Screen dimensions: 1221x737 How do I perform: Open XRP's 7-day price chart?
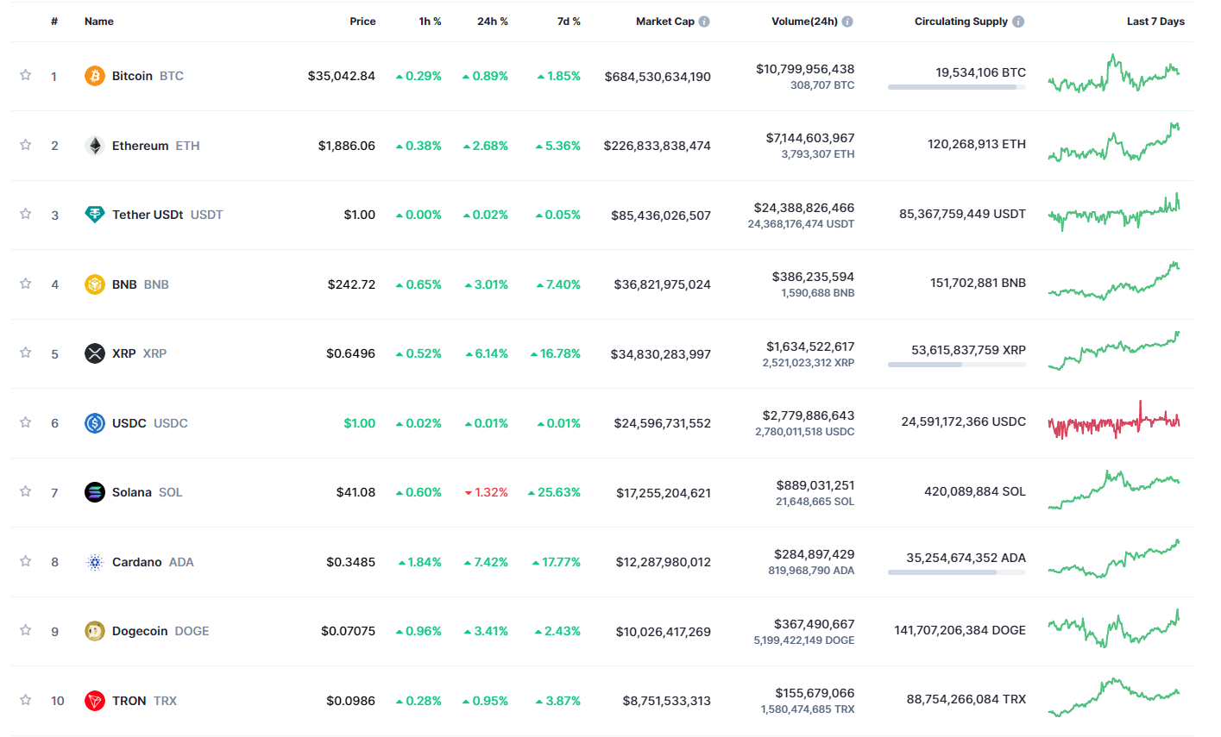[x=1114, y=351]
